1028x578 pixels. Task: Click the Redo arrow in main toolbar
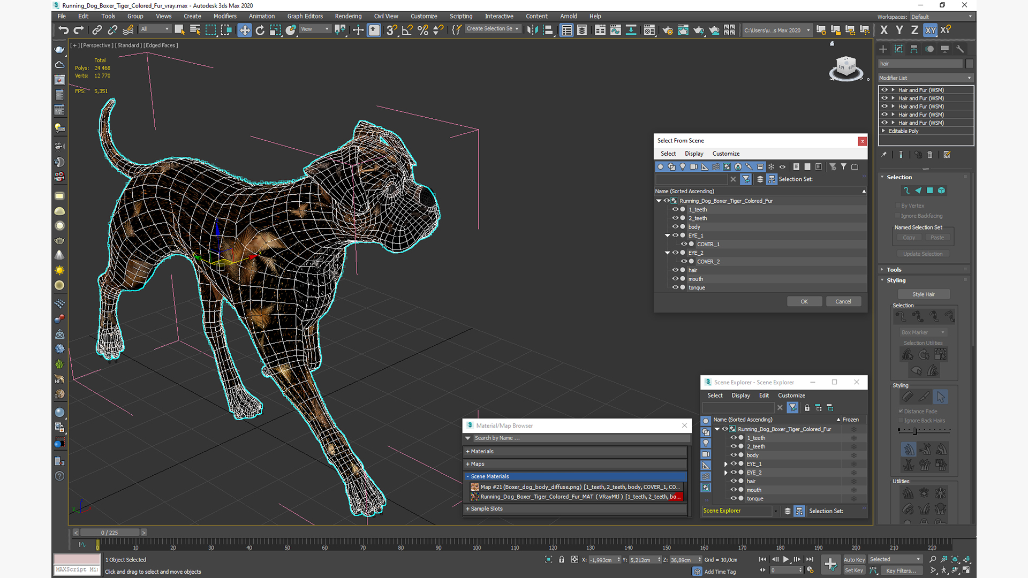tap(79, 30)
